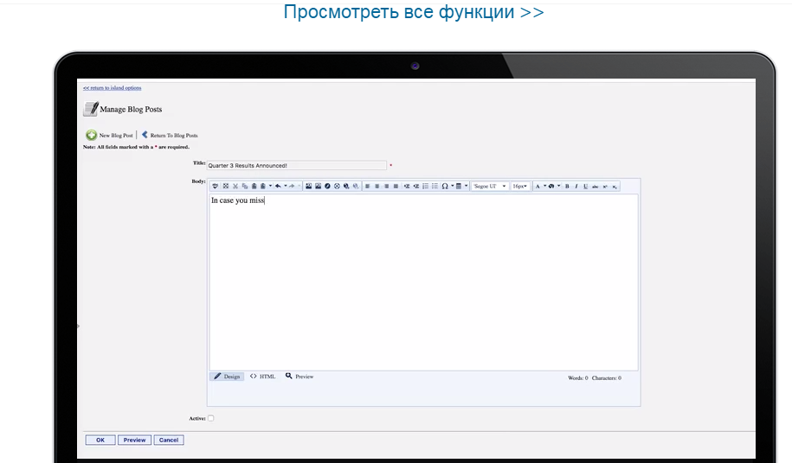
Task: Toggle bold formatting
Action: click(x=567, y=187)
